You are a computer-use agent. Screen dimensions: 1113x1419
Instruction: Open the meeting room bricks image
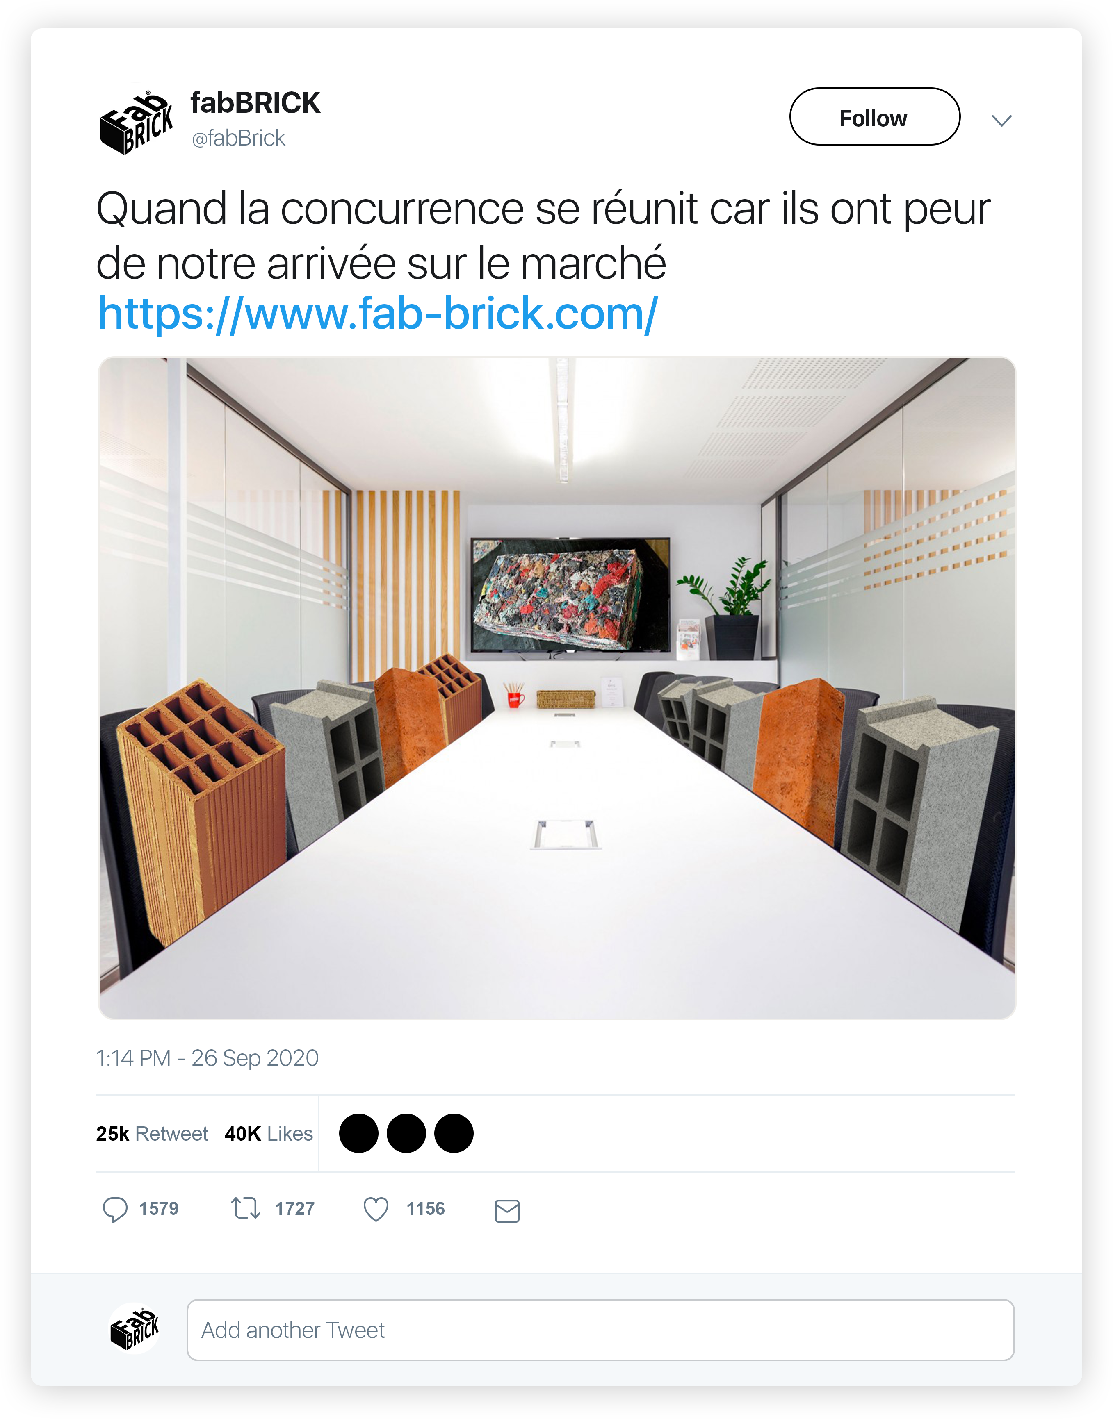[556, 688]
